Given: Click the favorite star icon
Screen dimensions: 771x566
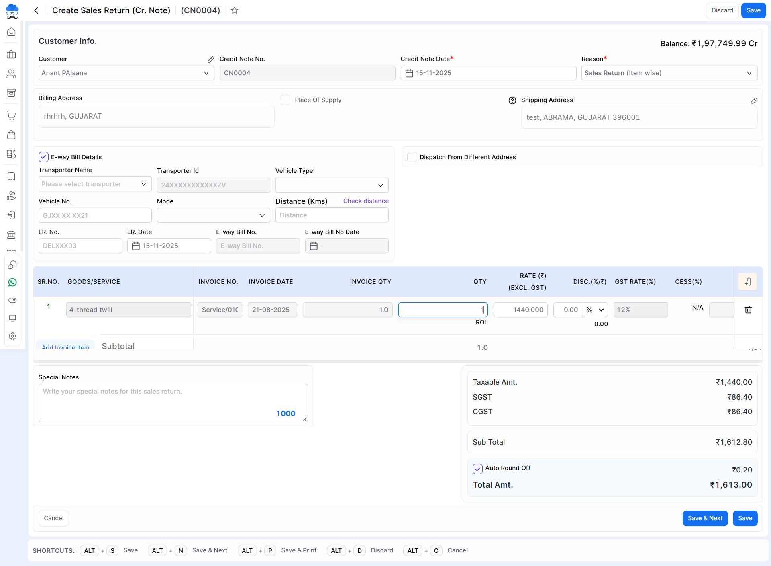Looking at the screenshot, I should 235,10.
